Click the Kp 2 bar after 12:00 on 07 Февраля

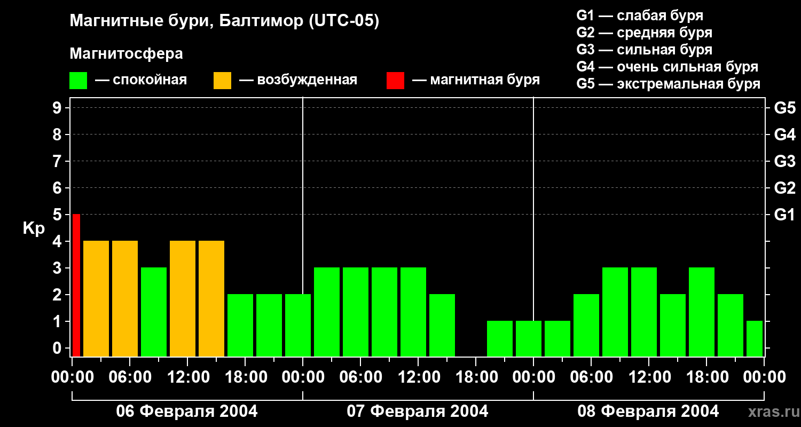[442, 325]
